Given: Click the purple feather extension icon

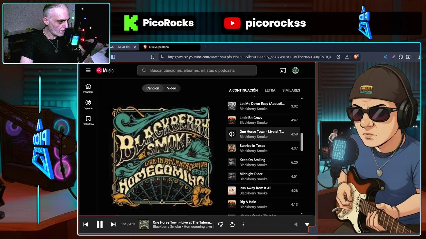Looking at the screenshot, I should [393, 57].
